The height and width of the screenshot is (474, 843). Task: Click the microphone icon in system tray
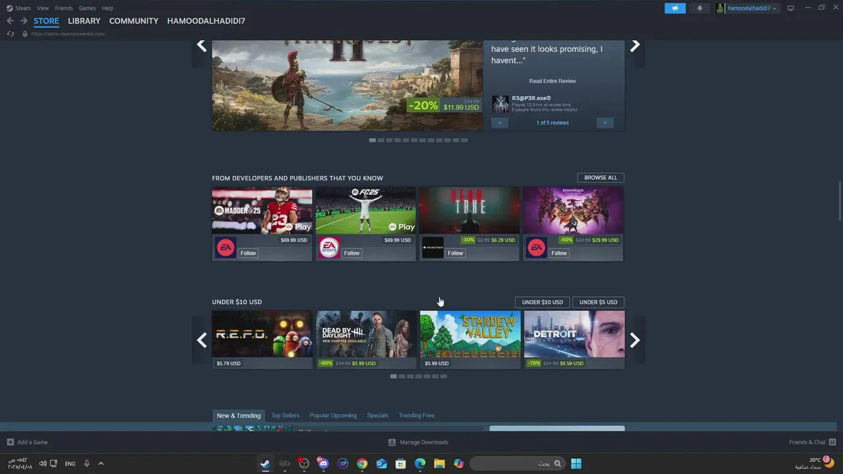coord(86,463)
